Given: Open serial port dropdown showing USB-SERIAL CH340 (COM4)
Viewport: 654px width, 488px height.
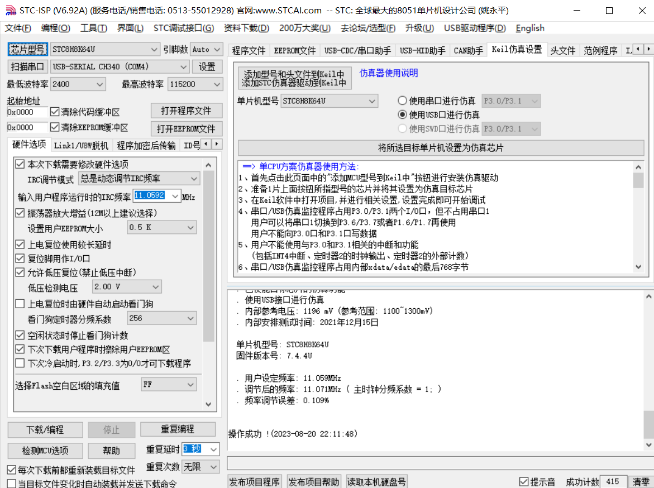Looking at the screenshot, I should tap(120, 66).
